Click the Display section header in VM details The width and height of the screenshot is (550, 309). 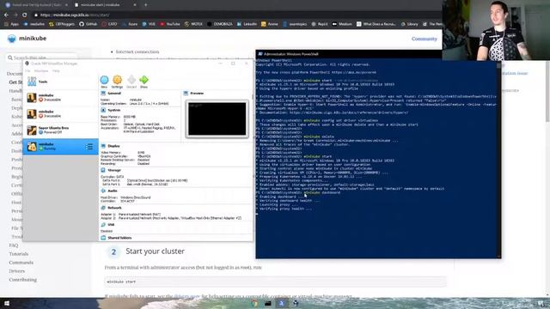pyautogui.click(x=113, y=146)
